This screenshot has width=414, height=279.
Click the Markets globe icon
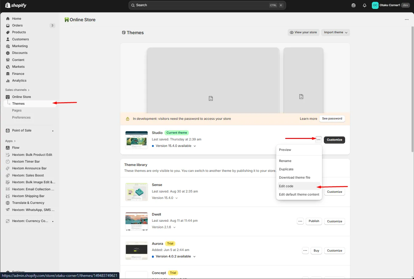(8, 67)
